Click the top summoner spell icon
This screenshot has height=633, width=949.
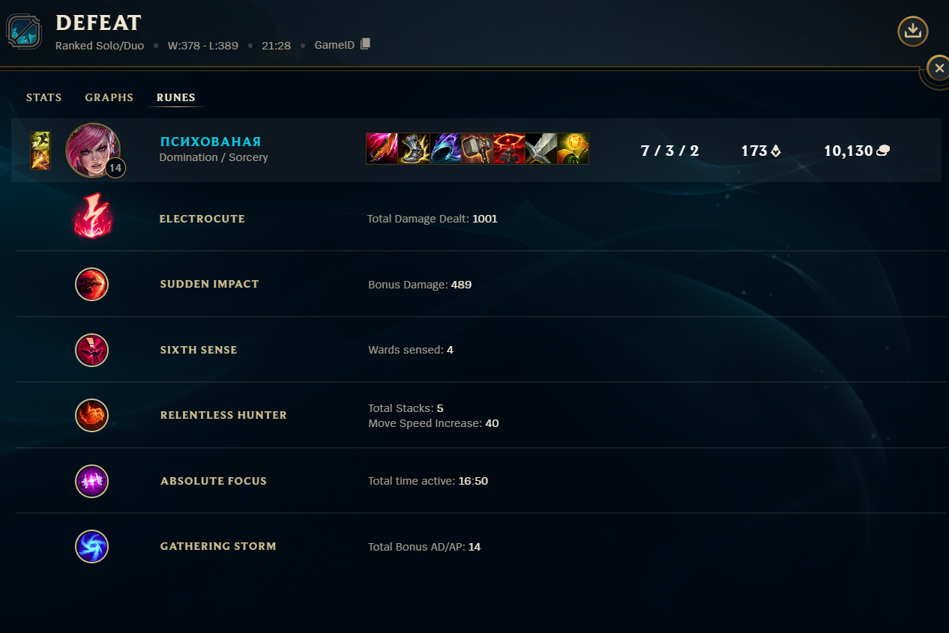40,141
